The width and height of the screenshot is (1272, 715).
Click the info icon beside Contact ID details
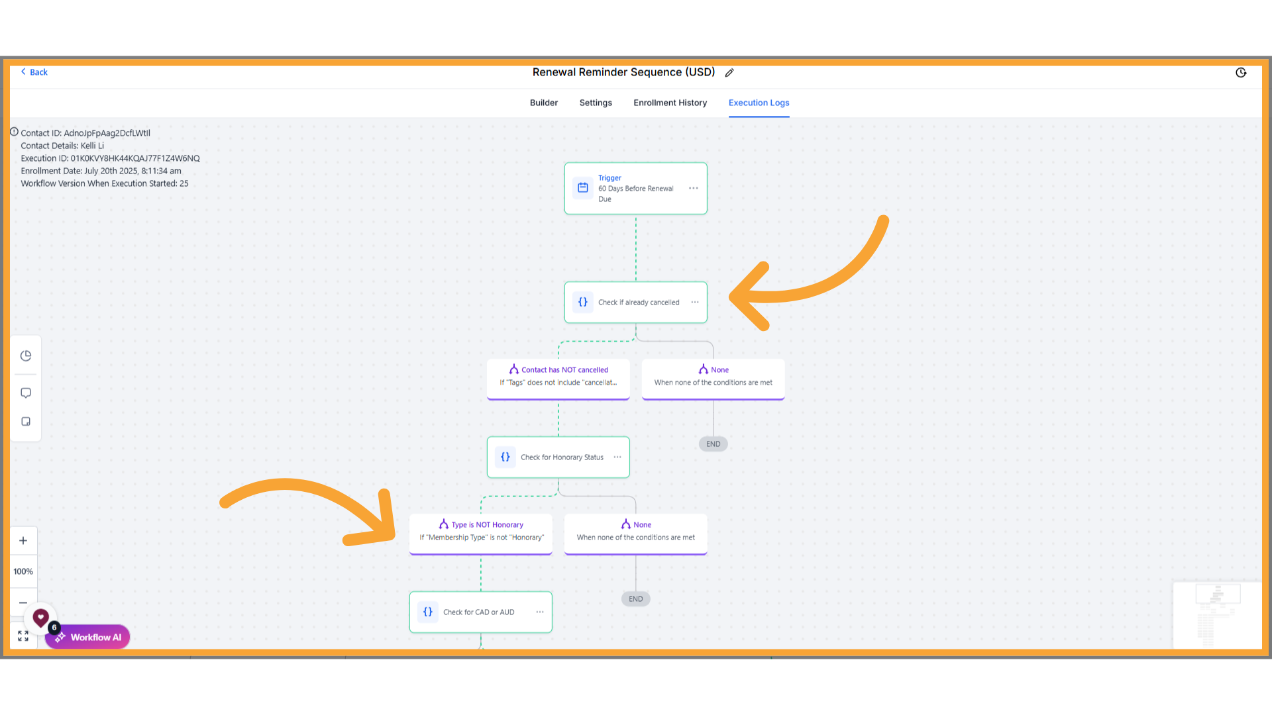[15, 131]
